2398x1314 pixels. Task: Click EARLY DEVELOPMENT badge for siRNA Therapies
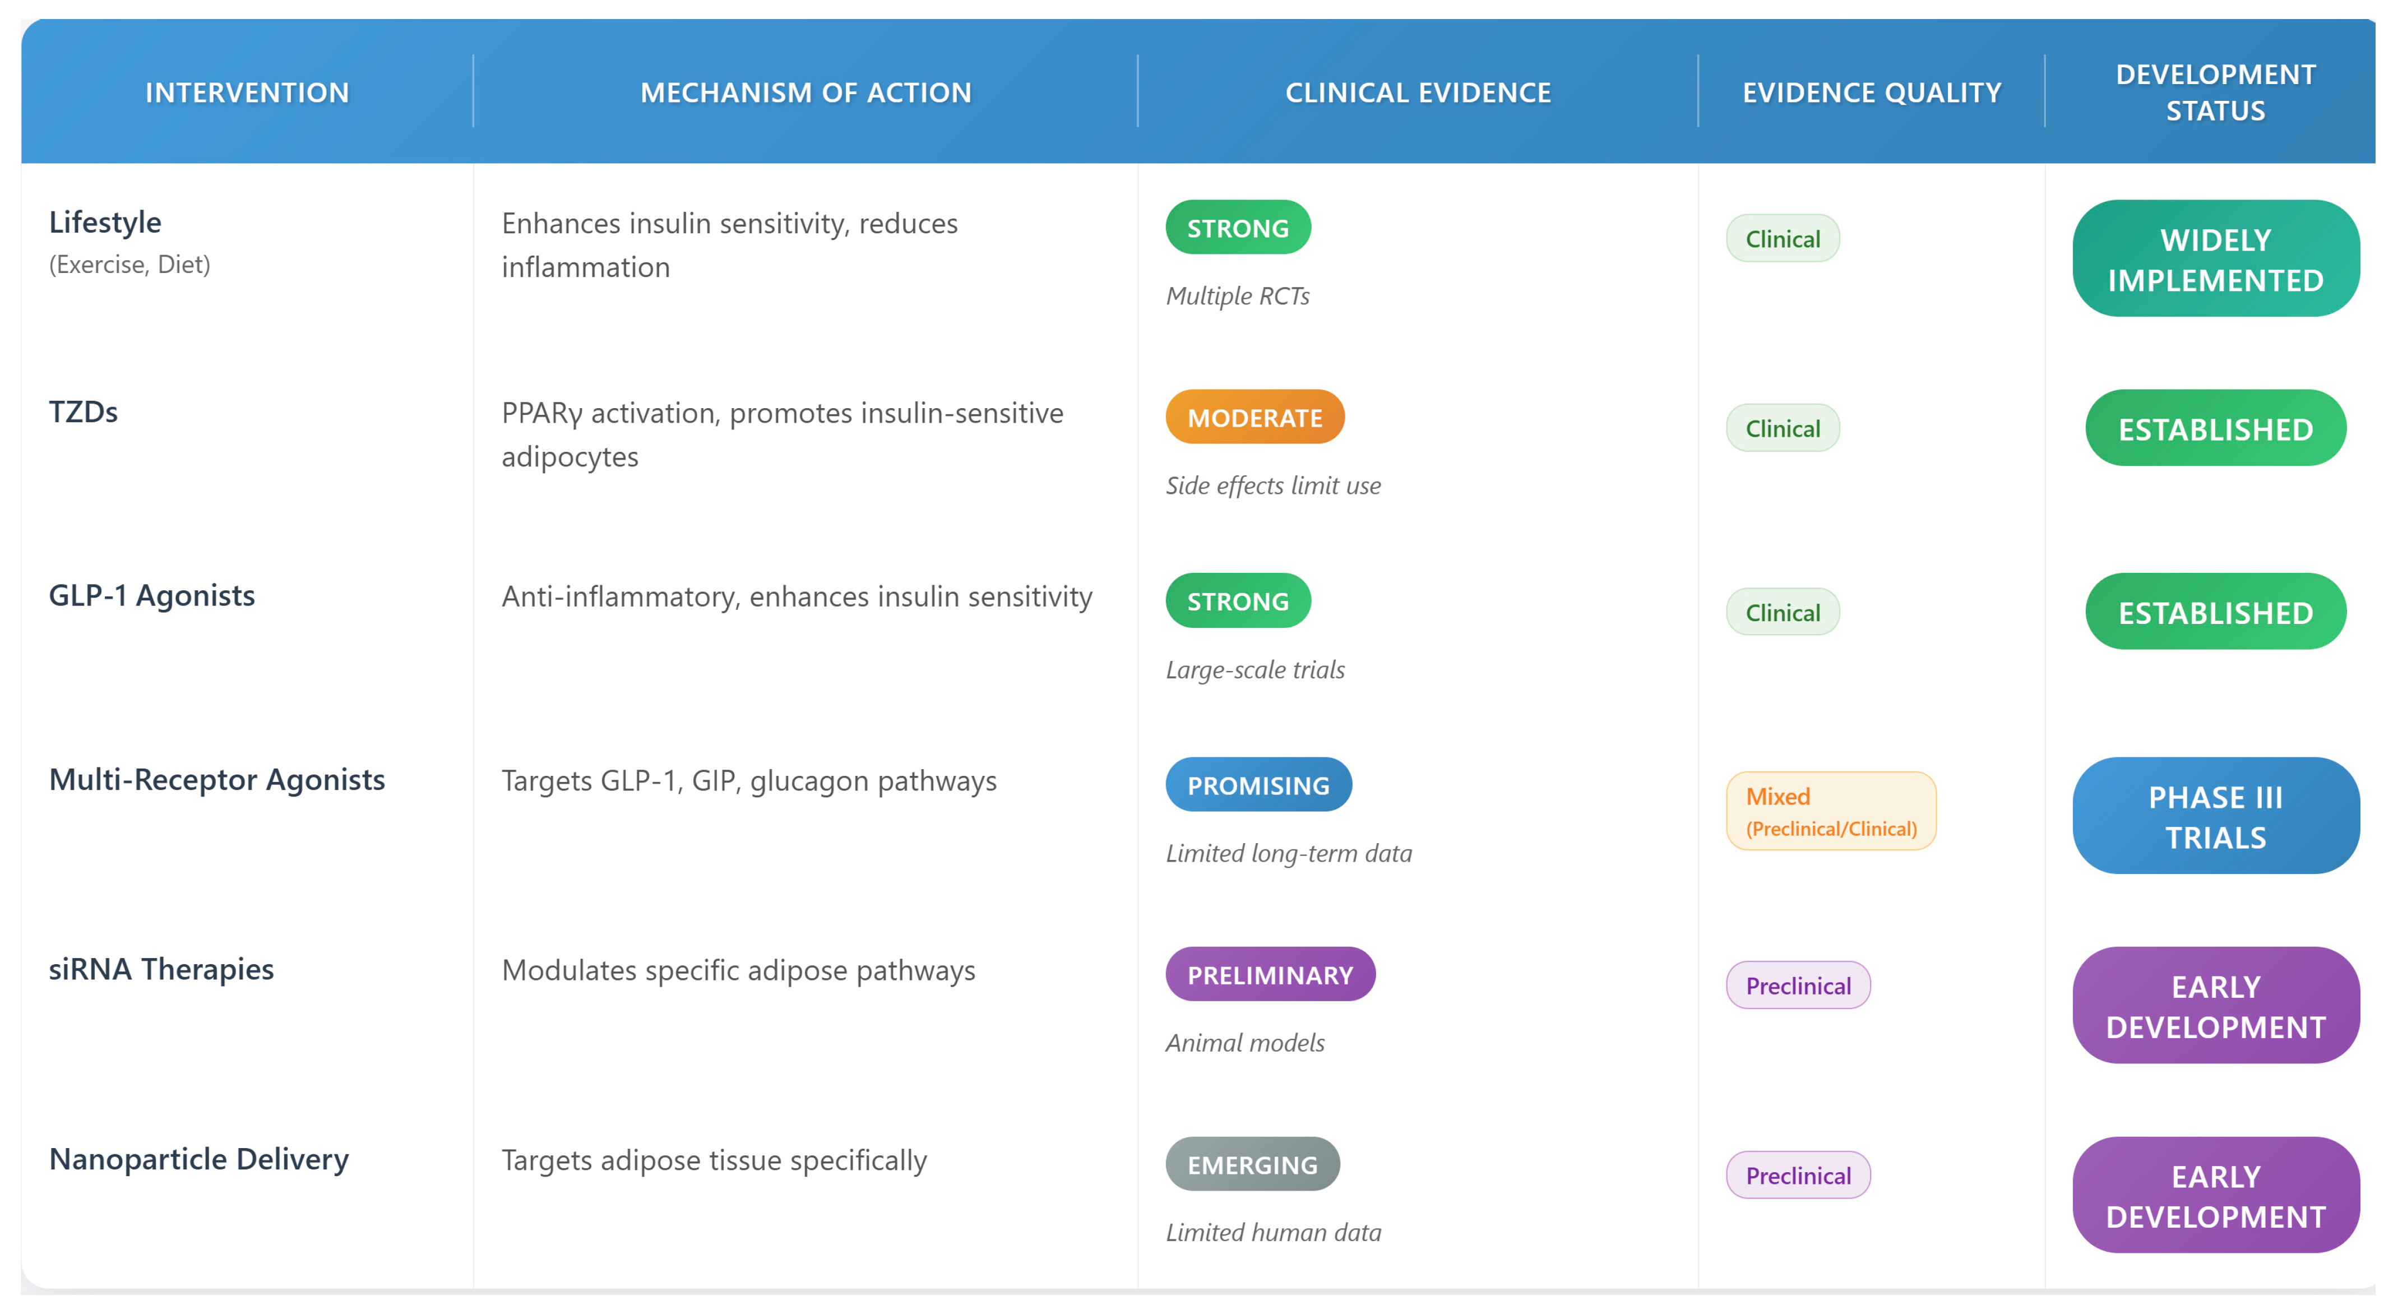pos(2215,1006)
